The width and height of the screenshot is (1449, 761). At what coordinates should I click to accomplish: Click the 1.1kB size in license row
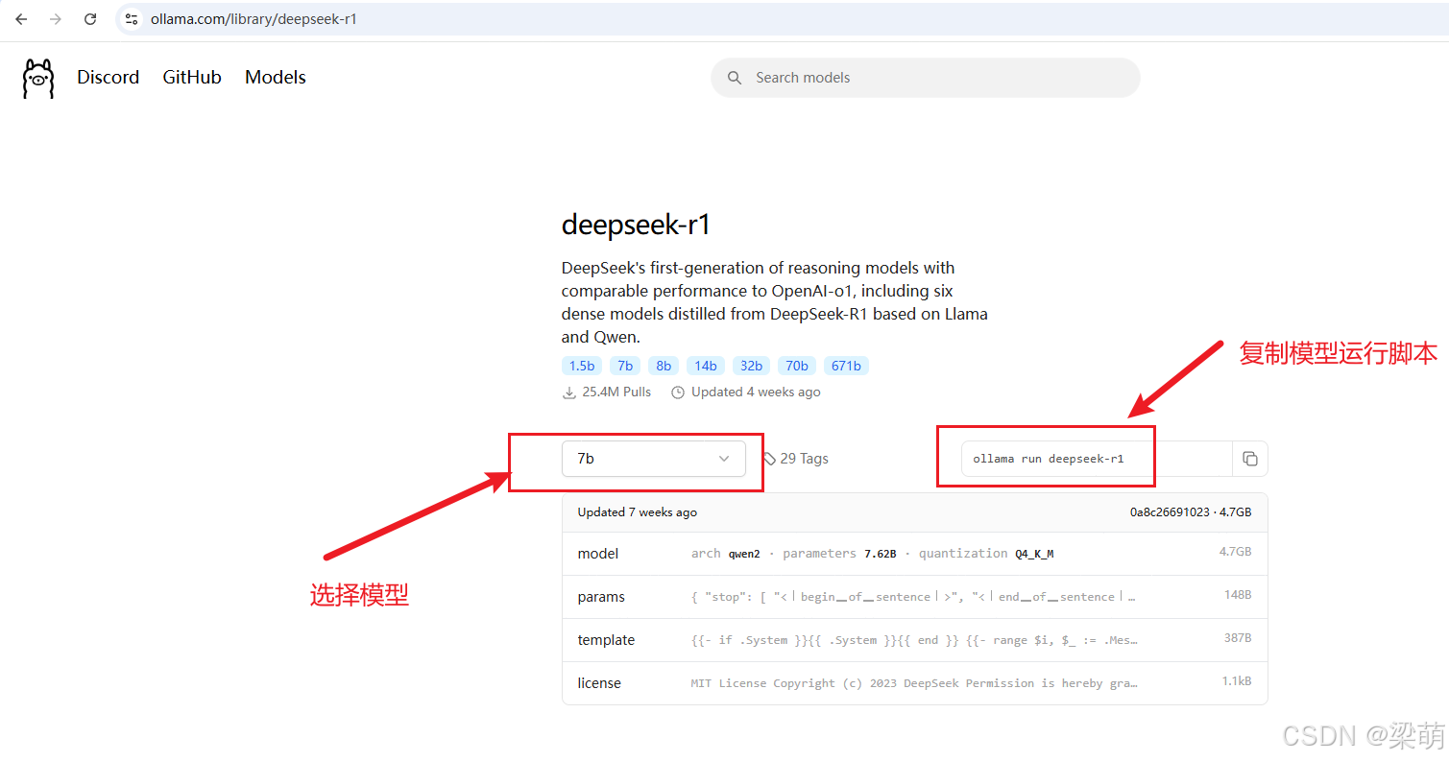[1237, 681]
